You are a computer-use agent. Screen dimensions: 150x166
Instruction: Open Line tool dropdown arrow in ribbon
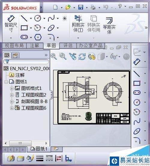(x=31, y=19)
